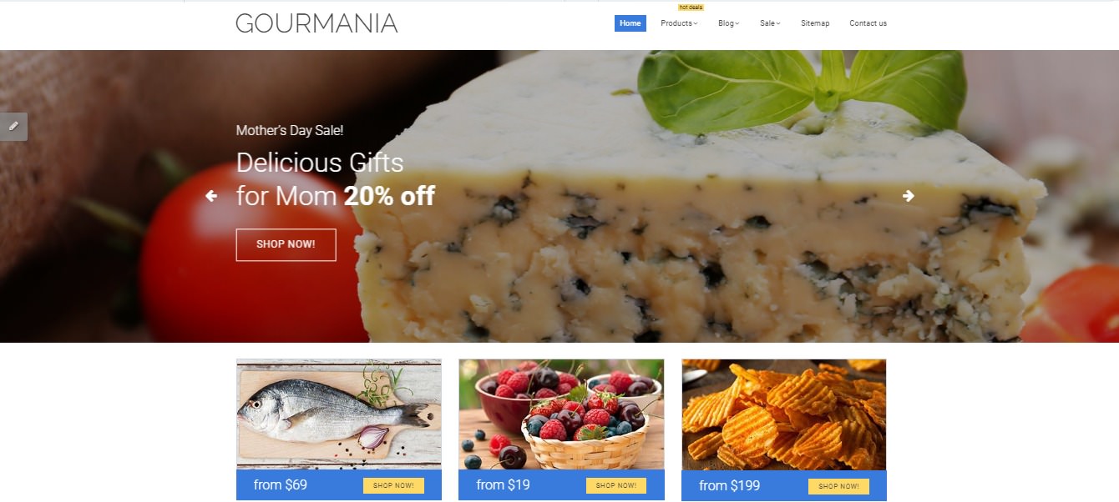Advance slider with right arrow

(909, 196)
